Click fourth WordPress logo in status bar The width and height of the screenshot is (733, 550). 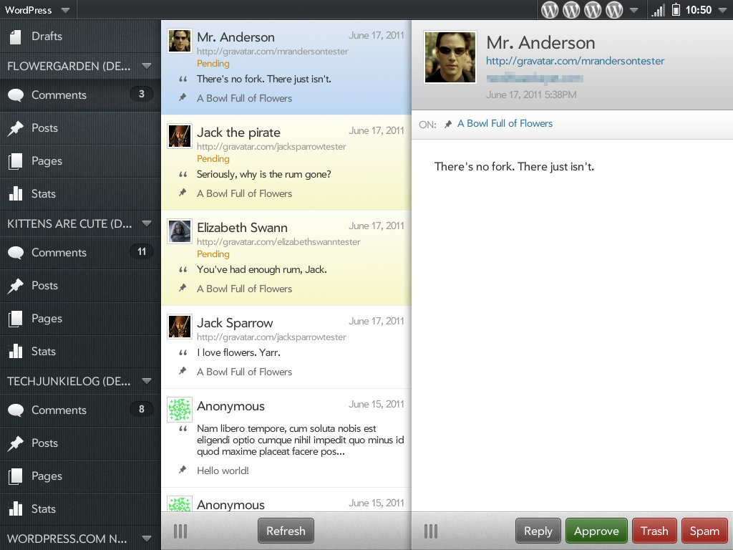point(614,10)
